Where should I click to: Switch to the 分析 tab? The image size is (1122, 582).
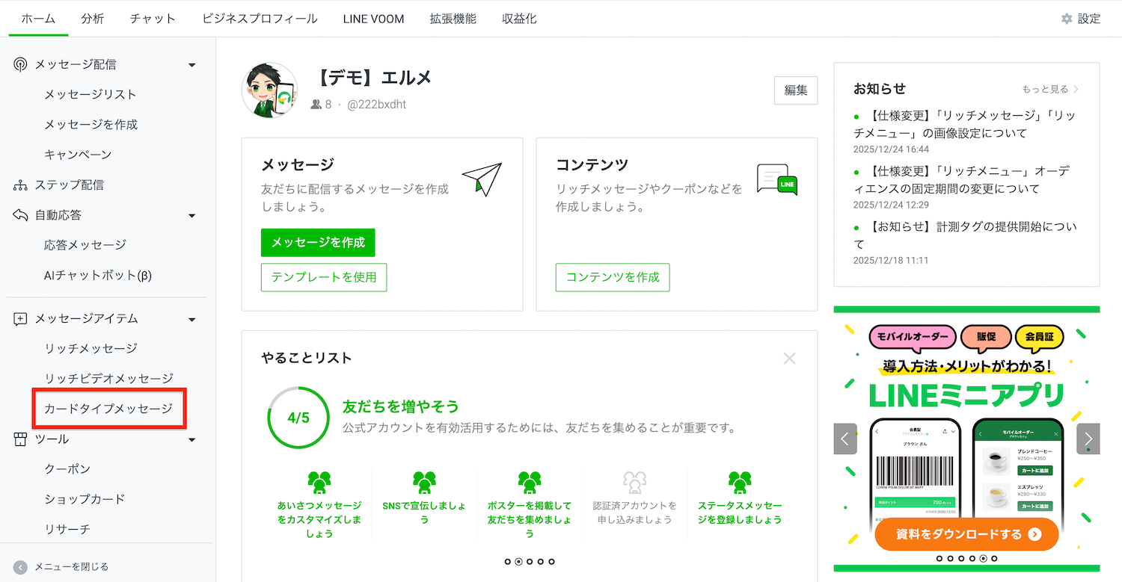click(93, 19)
